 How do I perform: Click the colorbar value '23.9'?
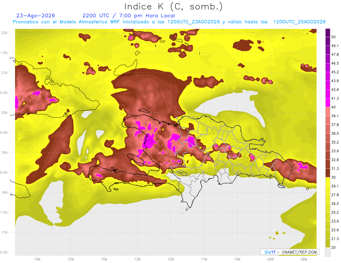[335, 221]
